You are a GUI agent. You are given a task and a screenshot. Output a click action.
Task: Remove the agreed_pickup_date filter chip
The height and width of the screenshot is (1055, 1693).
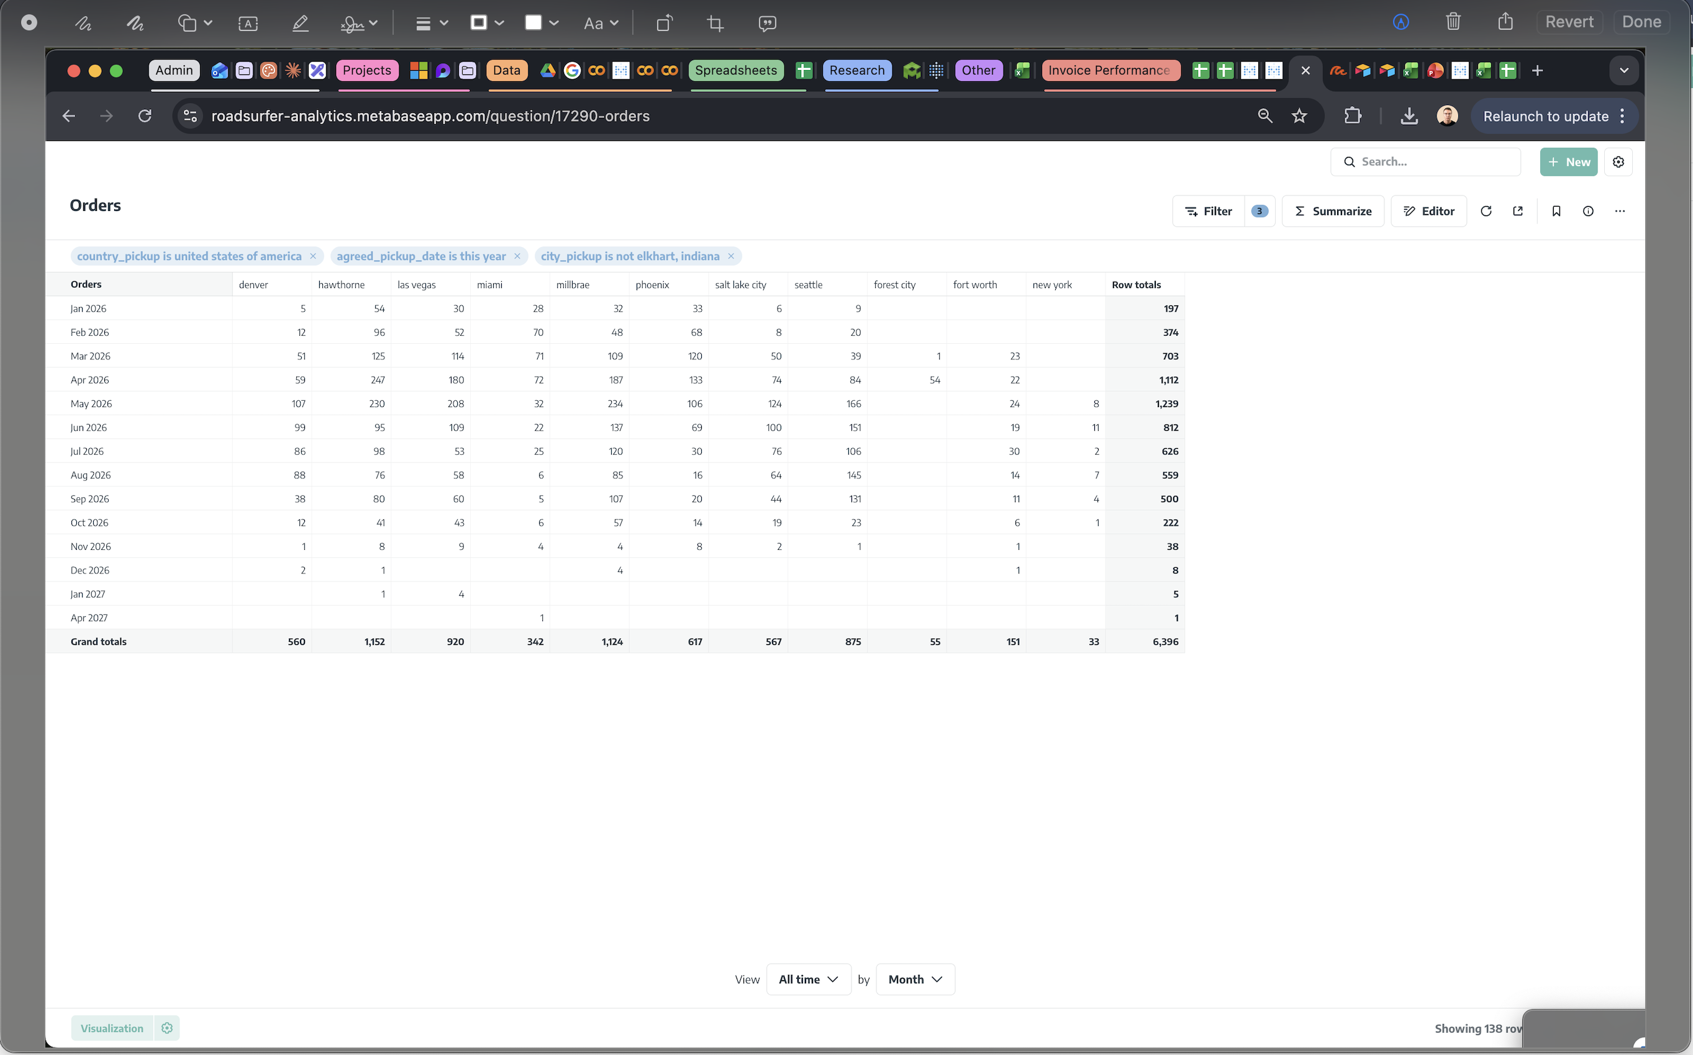(x=517, y=256)
